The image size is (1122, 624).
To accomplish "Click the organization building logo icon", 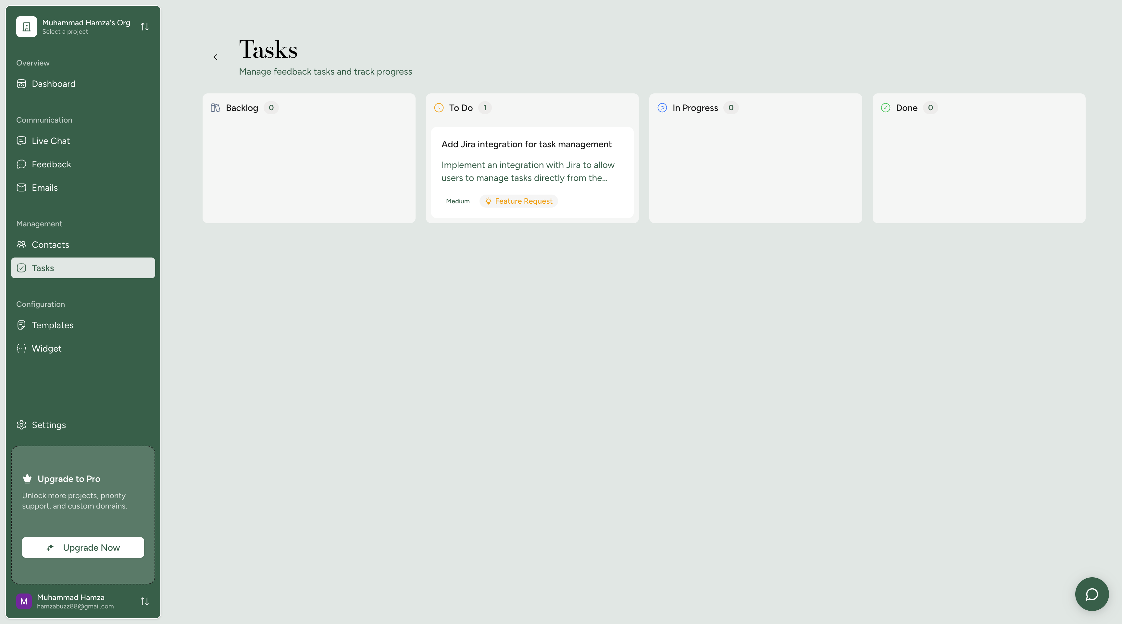I will pyautogui.click(x=27, y=27).
